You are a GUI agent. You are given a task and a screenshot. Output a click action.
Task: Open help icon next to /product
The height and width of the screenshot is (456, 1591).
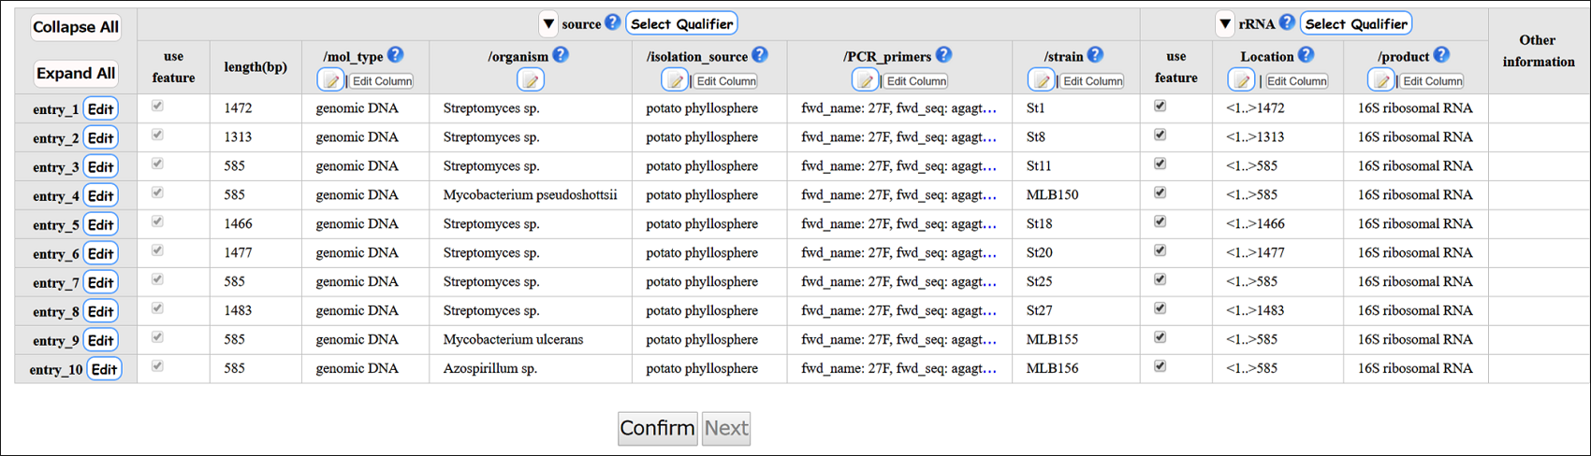point(1441,55)
